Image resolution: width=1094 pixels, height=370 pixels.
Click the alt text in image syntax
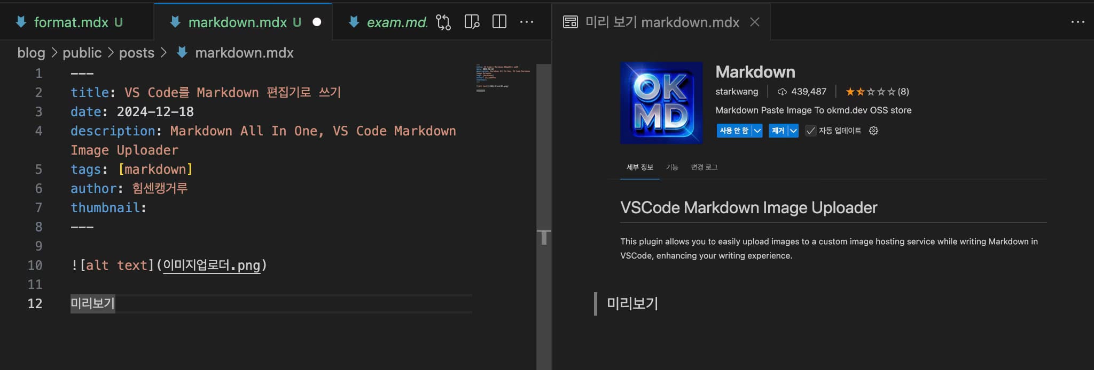coord(116,265)
